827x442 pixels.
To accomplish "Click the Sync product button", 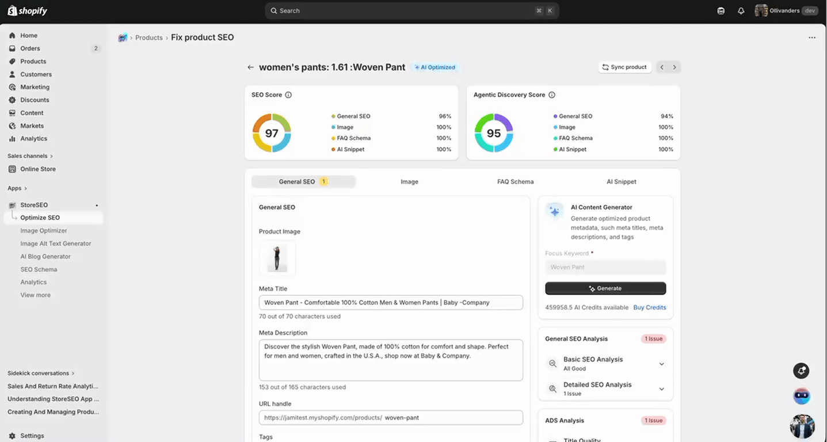I will [624, 67].
